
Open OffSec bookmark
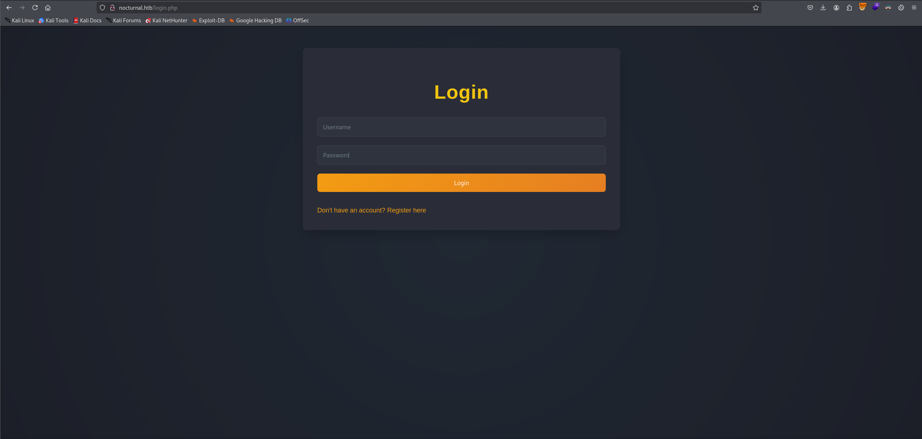click(x=297, y=21)
